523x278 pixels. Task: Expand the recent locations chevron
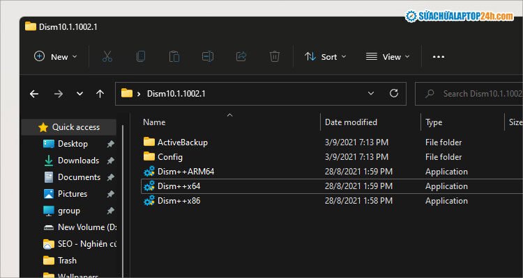click(x=79, y=94)
